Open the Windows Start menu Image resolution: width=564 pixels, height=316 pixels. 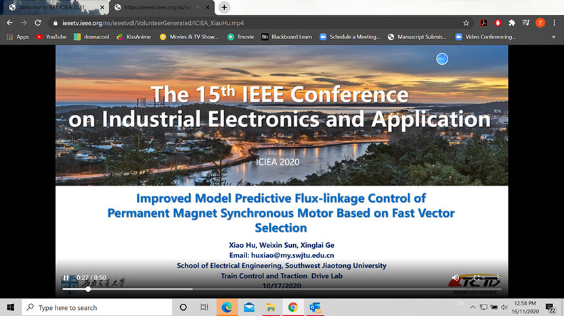[x=10, y=307]
